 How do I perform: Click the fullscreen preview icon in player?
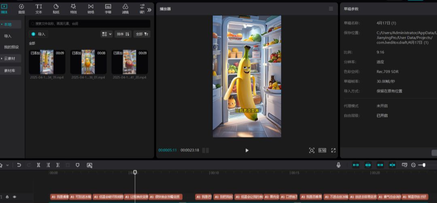(x=333, y=150)
